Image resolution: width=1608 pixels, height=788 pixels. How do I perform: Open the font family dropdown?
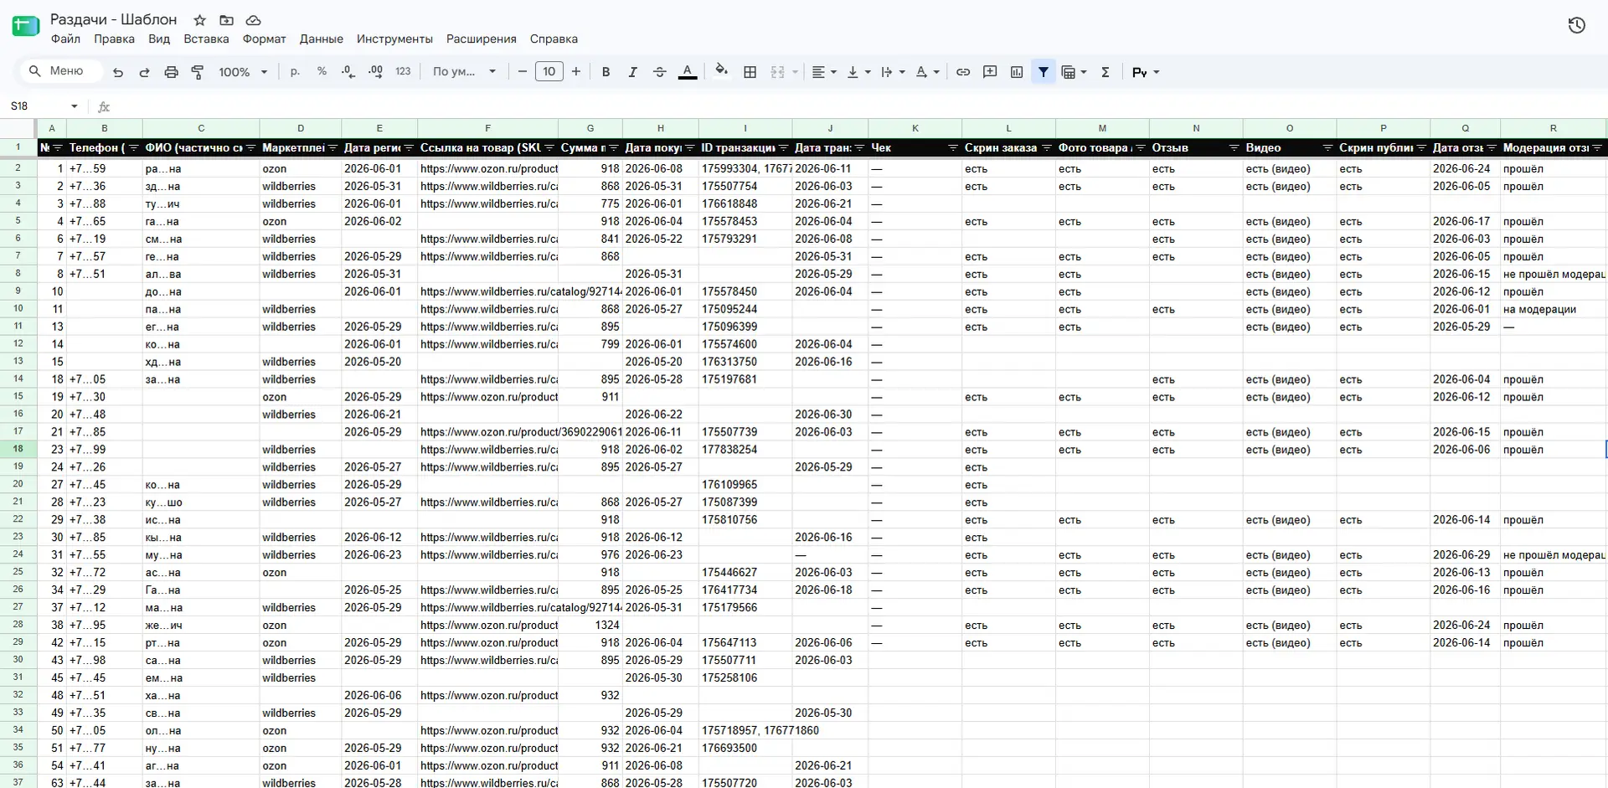[464, 72]
